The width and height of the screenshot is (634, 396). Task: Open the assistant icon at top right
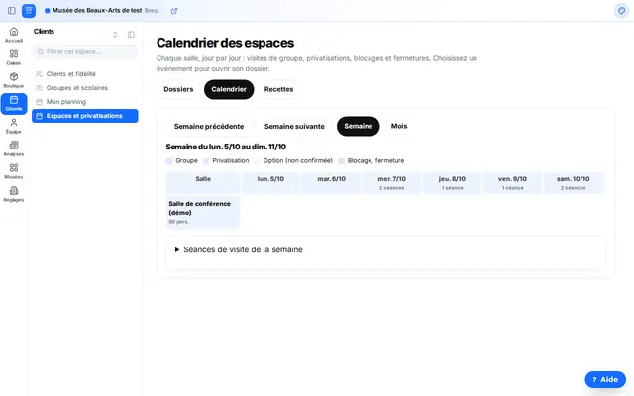(x=621, y=11)
